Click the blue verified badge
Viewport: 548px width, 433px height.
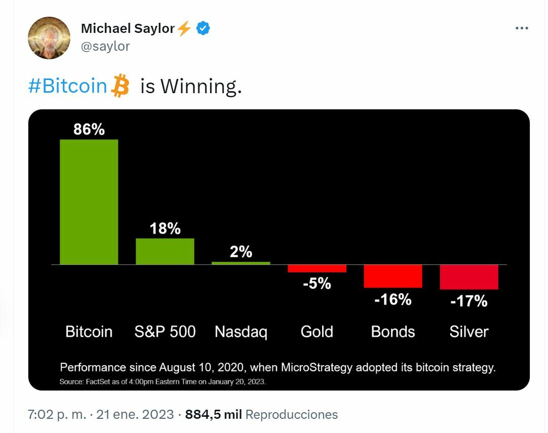coord(204,29)
